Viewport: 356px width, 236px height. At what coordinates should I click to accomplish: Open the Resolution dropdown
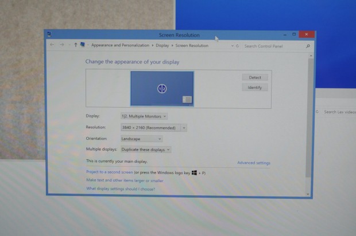154,128
